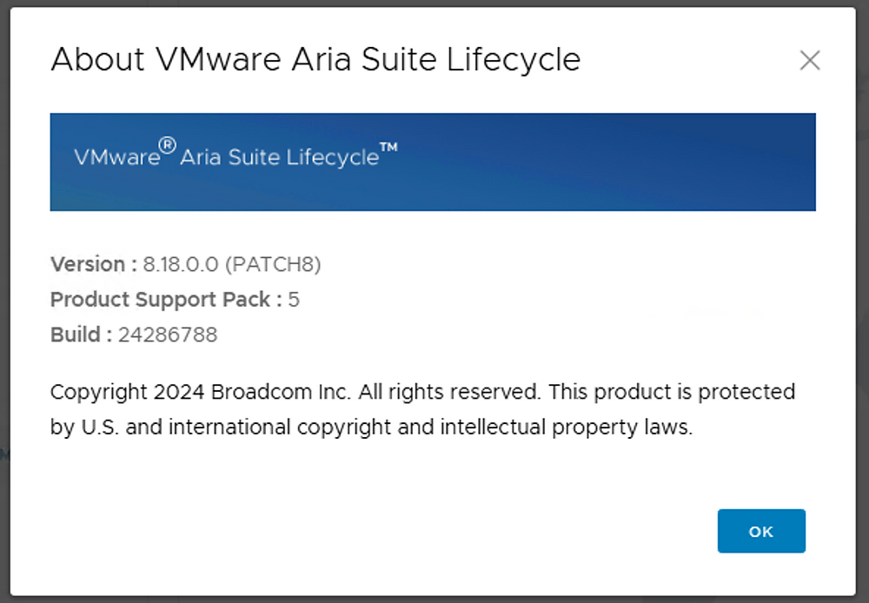This screenshot has width=869, height=603.
Task: Click the dimmed background behind the dialog
Action: pos(4,299)
